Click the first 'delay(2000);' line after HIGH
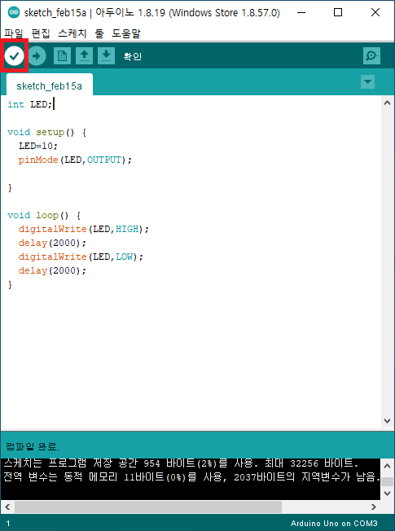The height and width of the screenshot is (531, 395). 52,244
